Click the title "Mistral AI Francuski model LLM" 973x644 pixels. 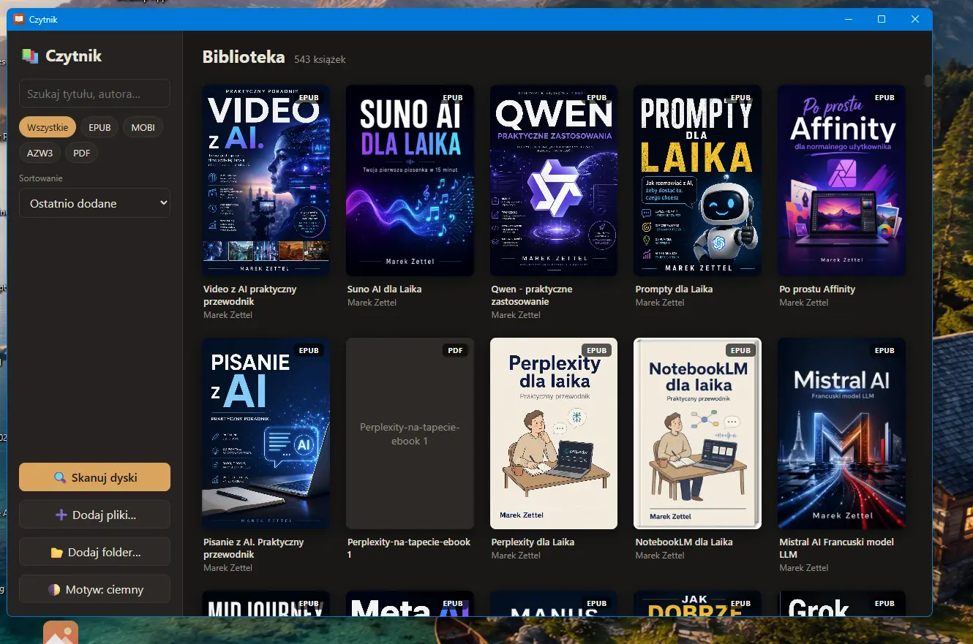(x=837, y=548)
